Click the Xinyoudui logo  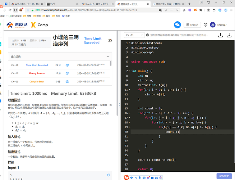17,25
